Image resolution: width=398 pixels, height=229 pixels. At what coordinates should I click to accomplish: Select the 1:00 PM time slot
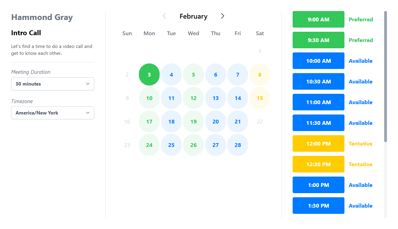318,185
